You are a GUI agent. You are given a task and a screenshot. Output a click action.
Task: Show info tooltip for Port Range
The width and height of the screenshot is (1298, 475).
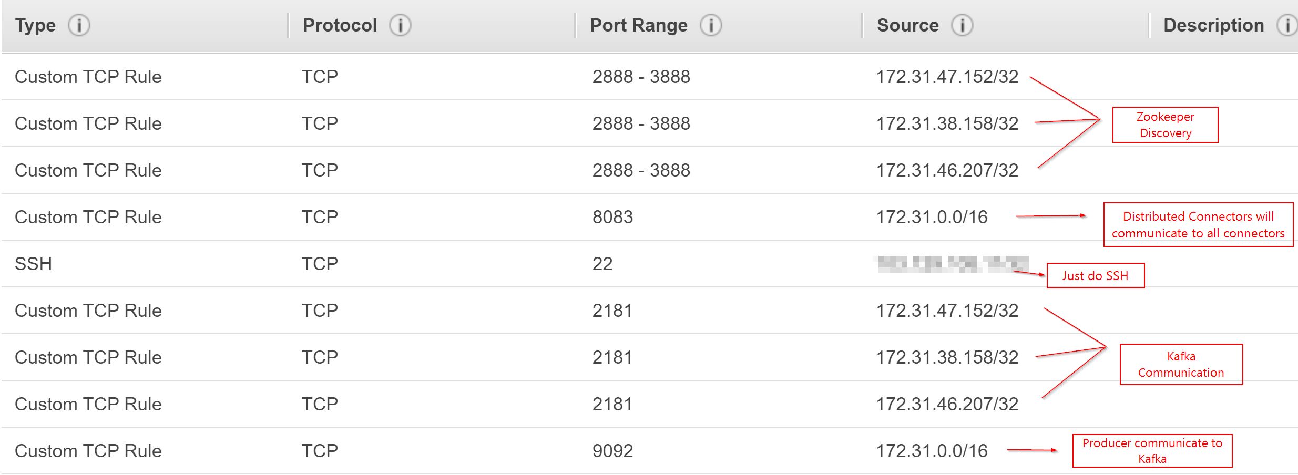711,25
